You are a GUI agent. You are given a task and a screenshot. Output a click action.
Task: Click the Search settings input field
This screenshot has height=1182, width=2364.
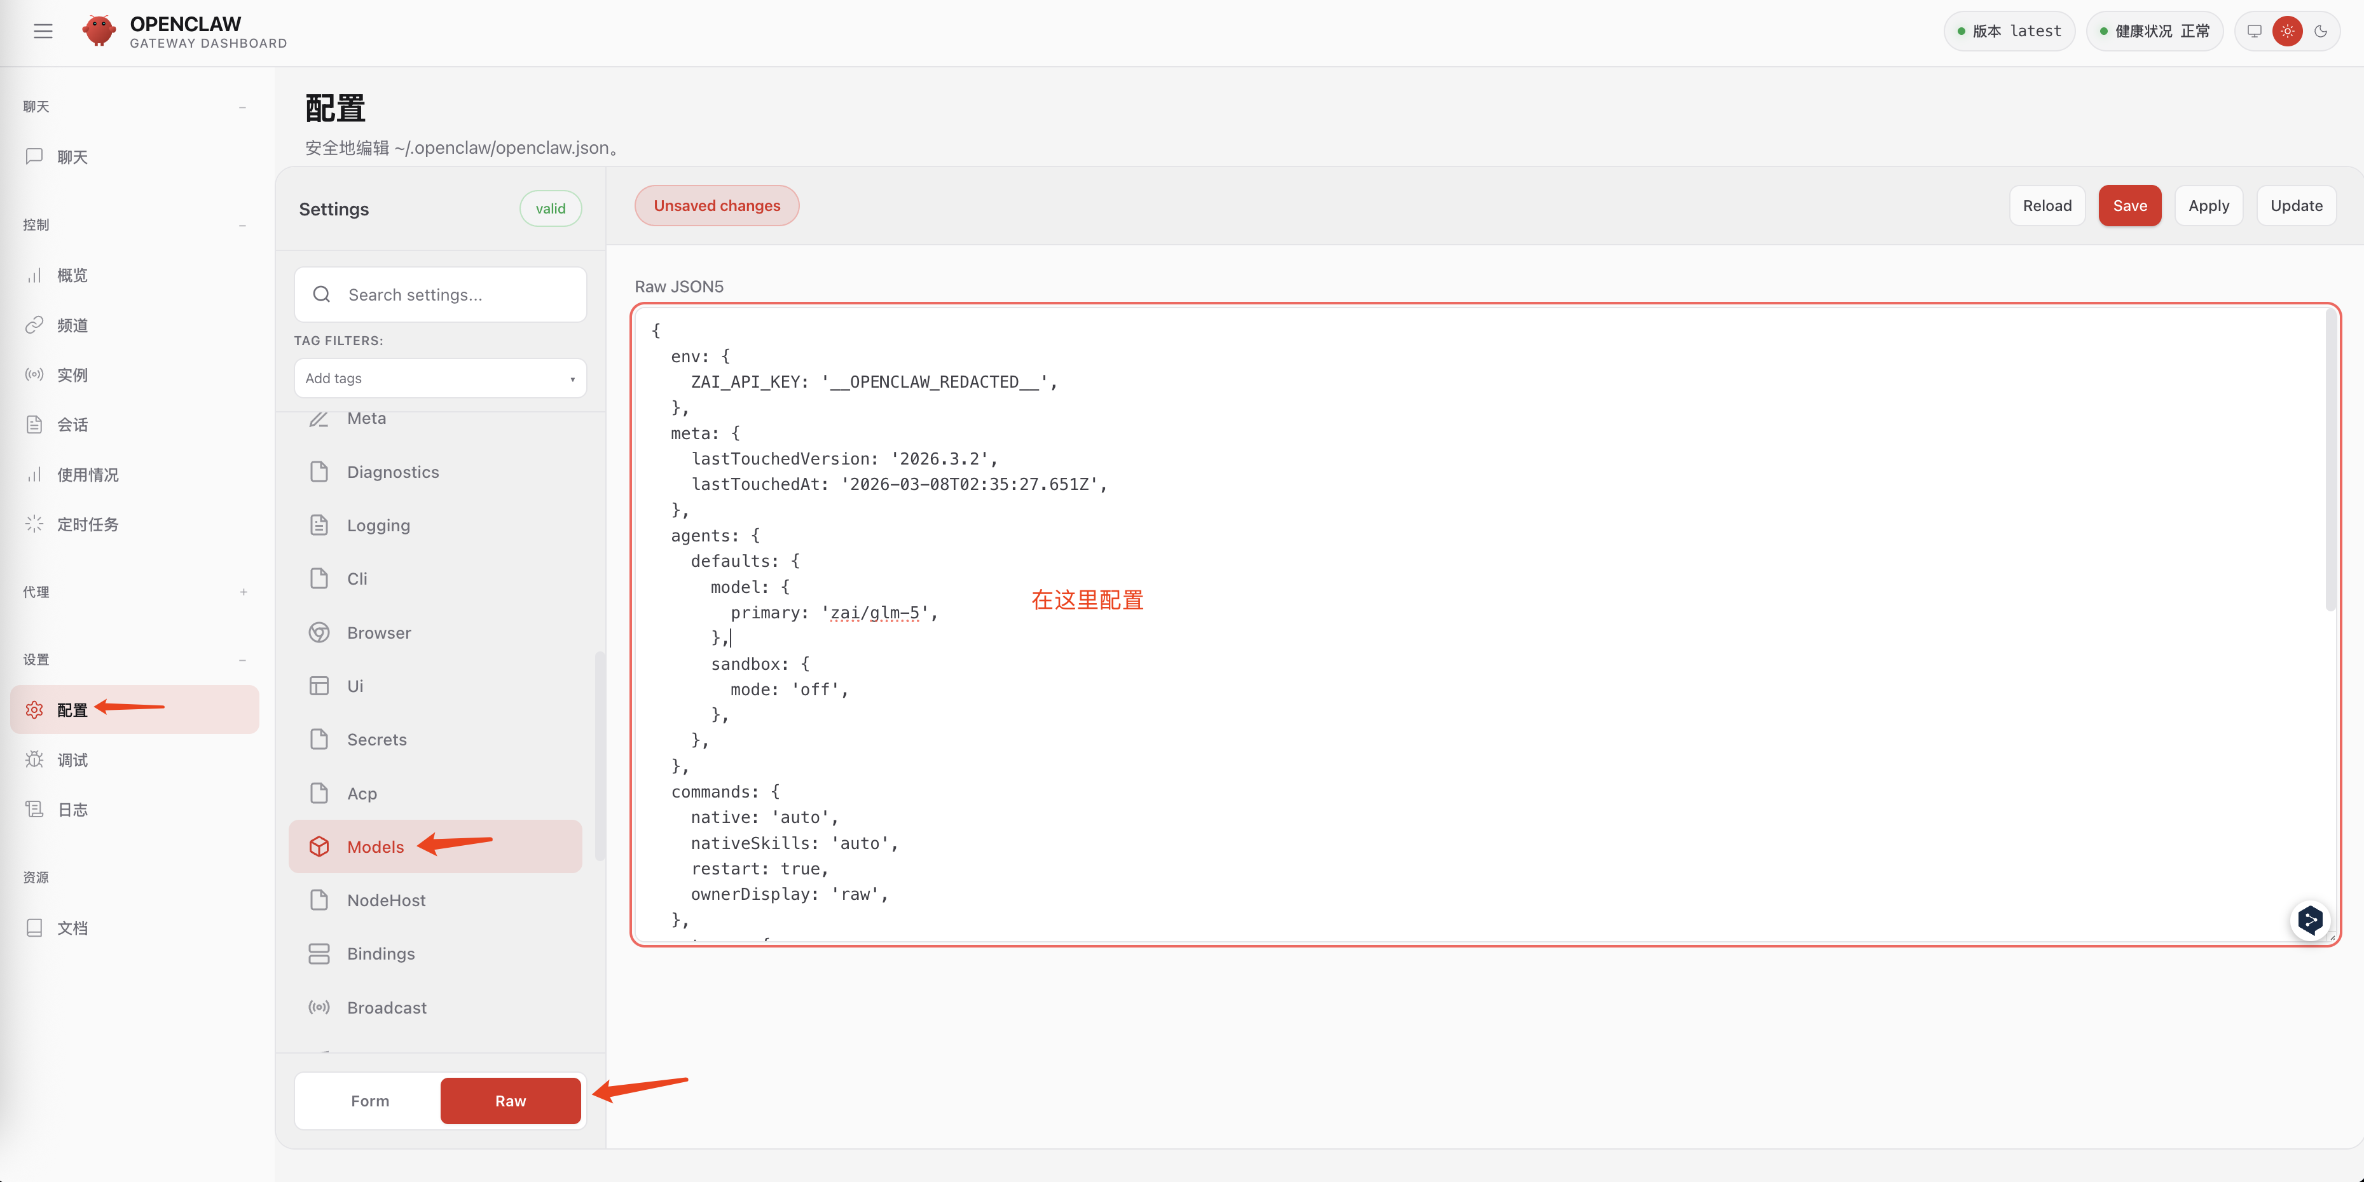pos(439,294)
